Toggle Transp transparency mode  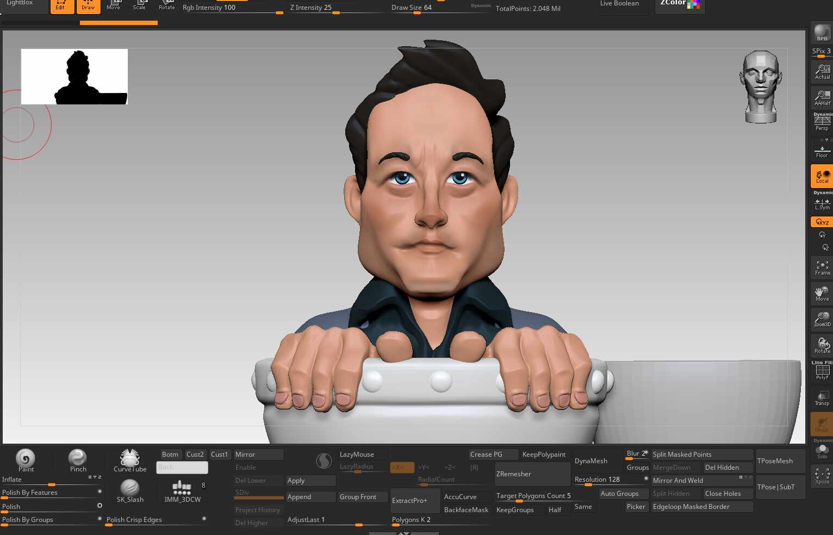(822, 398)
